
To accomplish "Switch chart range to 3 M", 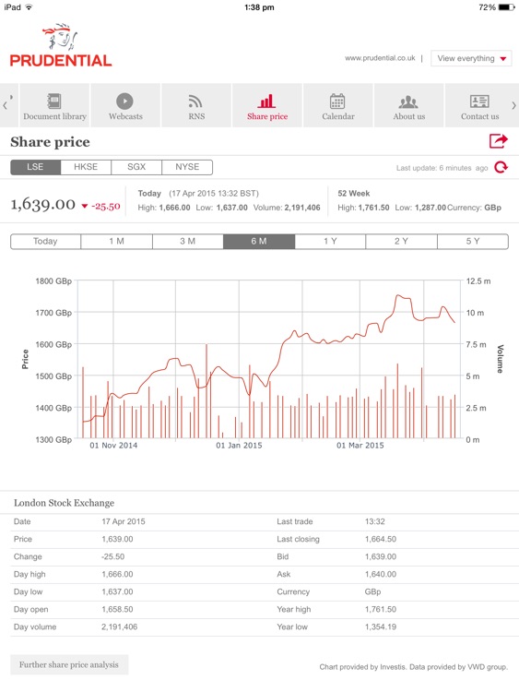I will pos(188,242).
